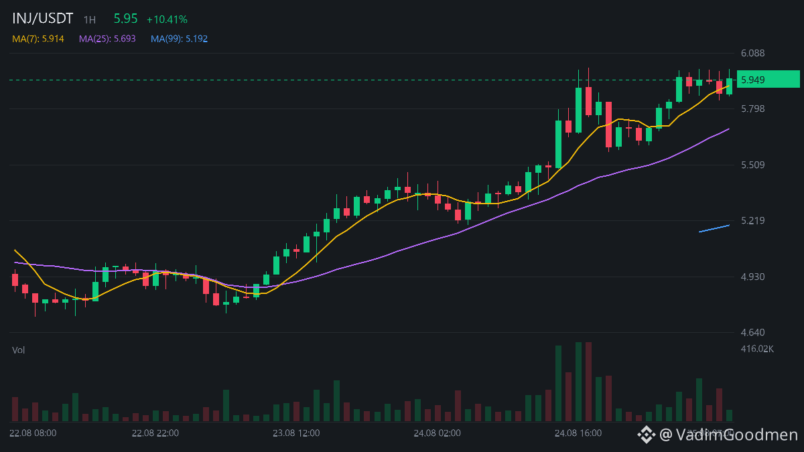Click the 22.08 08:00 time label
The height and width of the screenshot is (452, 804).
[33, 433]
